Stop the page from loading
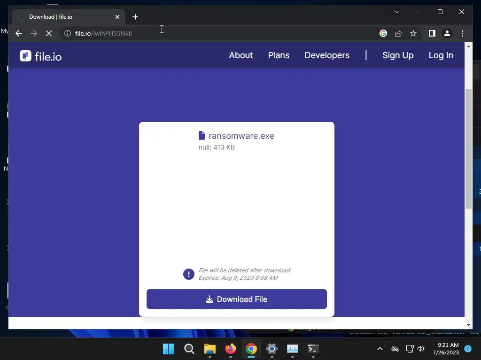This screenshot has width=481, height=360. (49, 33)
